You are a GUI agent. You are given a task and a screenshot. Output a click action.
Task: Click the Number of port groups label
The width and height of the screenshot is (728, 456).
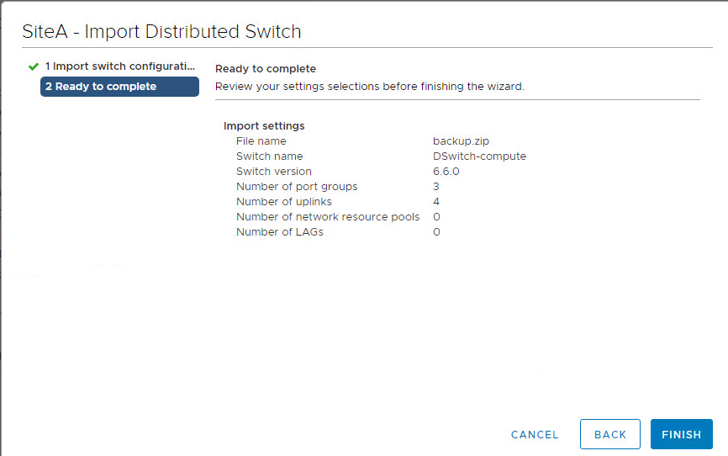[x=297, y=187]
